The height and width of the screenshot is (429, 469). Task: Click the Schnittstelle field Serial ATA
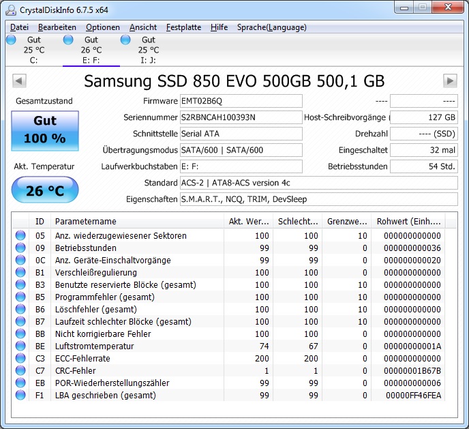point(241,134)
